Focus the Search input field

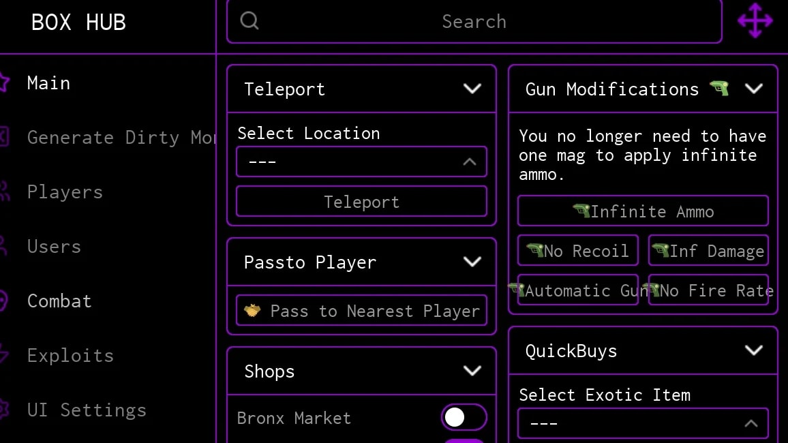tap(474, 21)
